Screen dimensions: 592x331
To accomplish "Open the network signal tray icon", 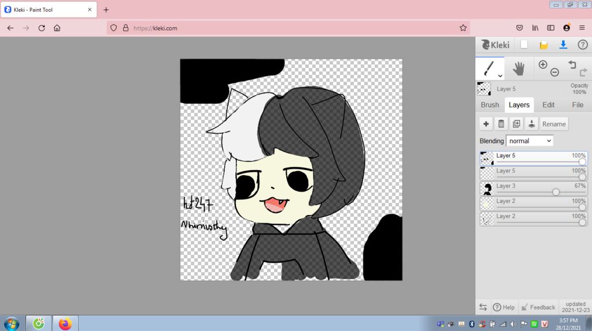I will point(502,324).
